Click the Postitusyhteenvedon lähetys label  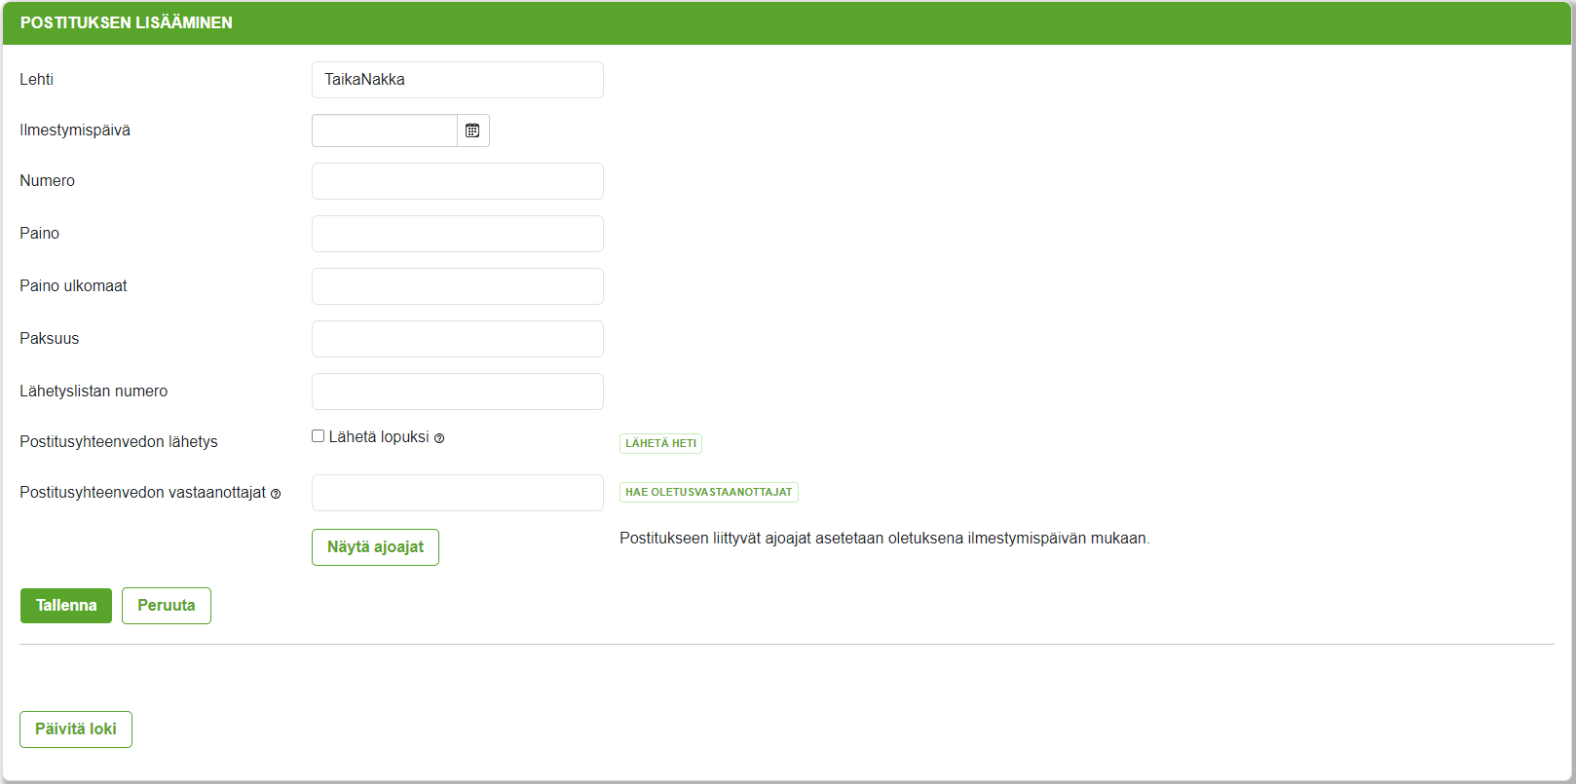tap(119, 442)
